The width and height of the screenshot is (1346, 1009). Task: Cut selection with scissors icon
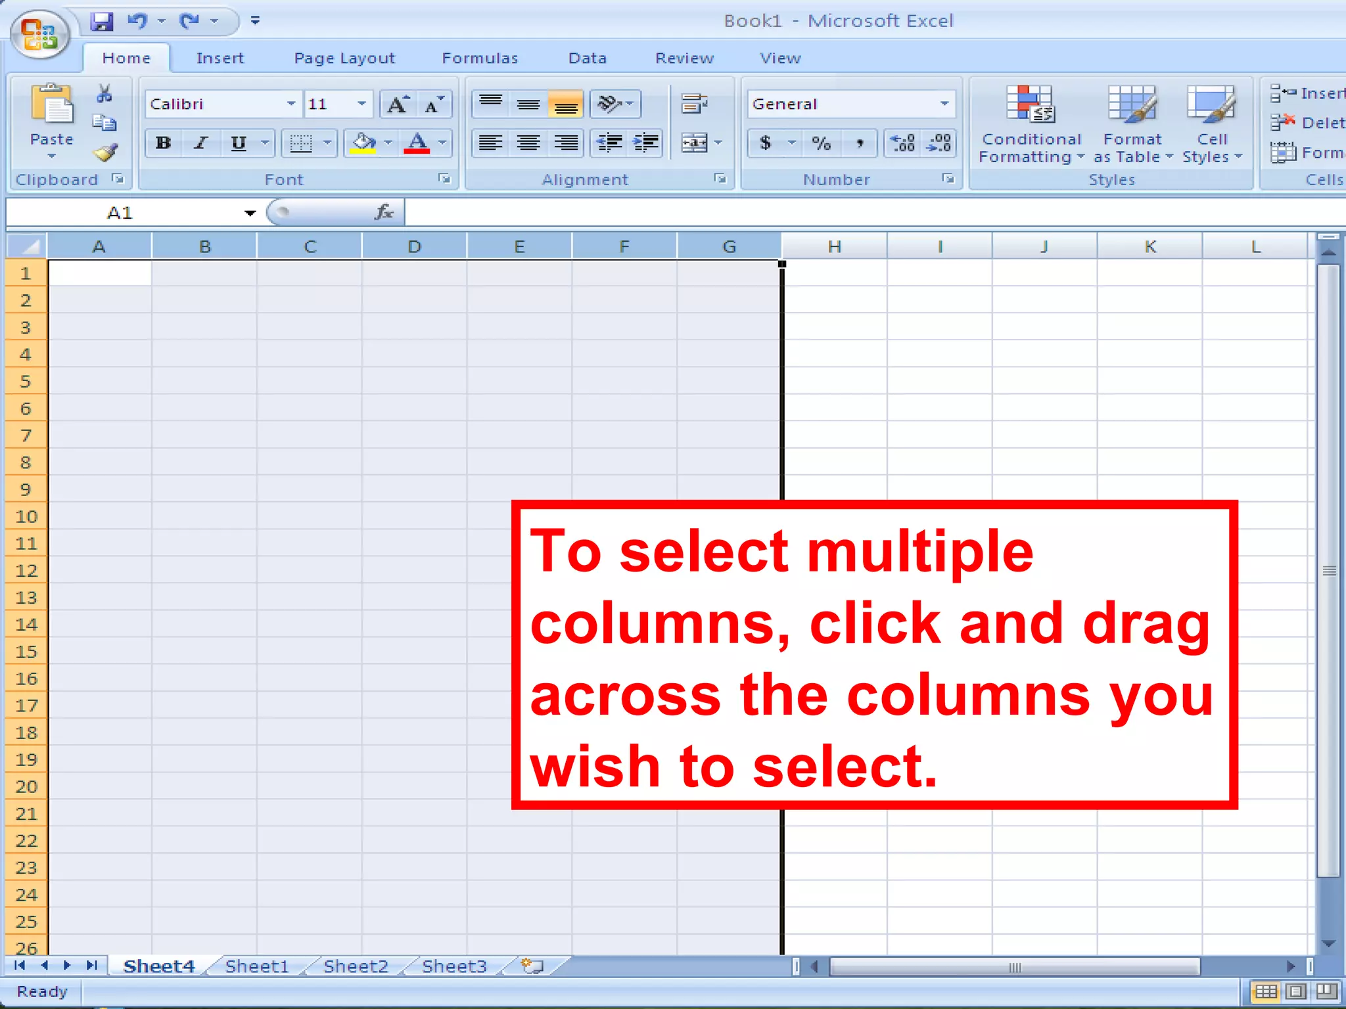pyautogui.click(x=104, y=93)
